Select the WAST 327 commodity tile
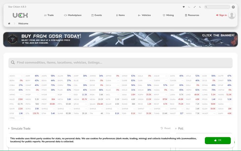Screen dimensions: 241x151 (x=177, y=113)
